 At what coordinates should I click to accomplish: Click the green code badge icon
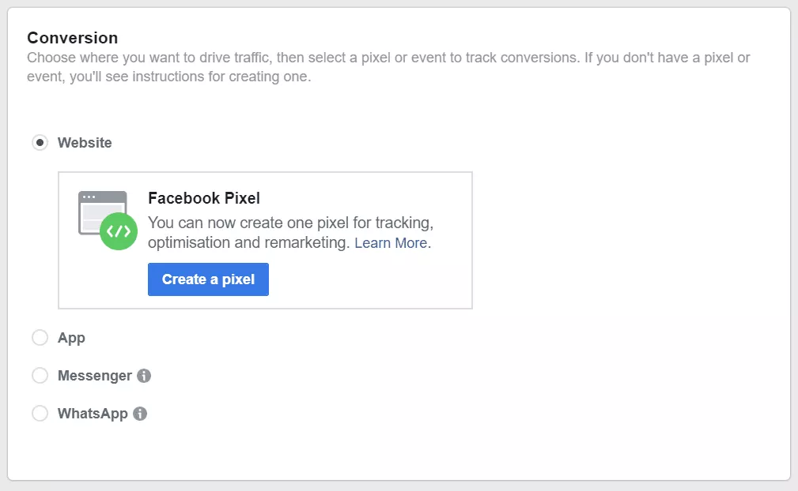click(119, 231)
